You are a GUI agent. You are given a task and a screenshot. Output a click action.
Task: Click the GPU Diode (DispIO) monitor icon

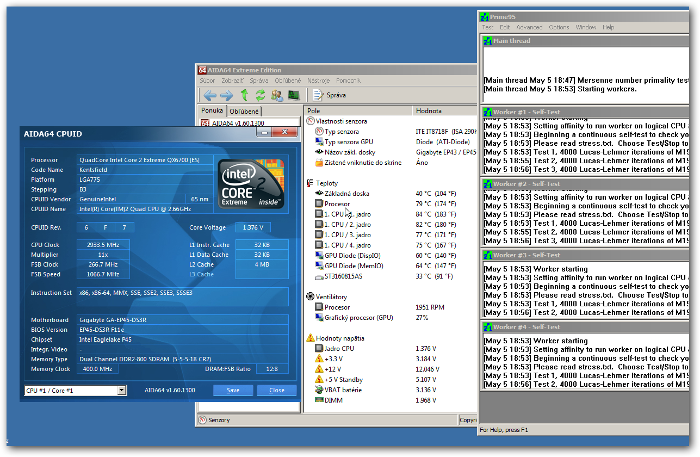[x=319, y=256]
